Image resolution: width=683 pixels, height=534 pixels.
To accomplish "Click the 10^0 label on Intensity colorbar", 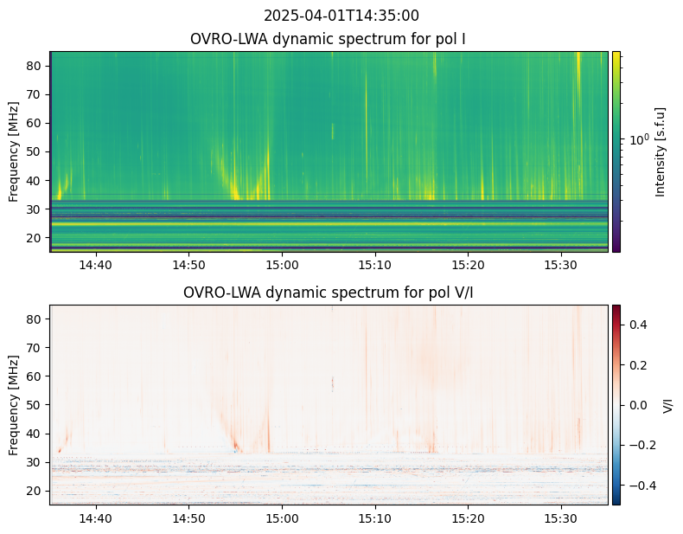I will [x=640, y=139].
